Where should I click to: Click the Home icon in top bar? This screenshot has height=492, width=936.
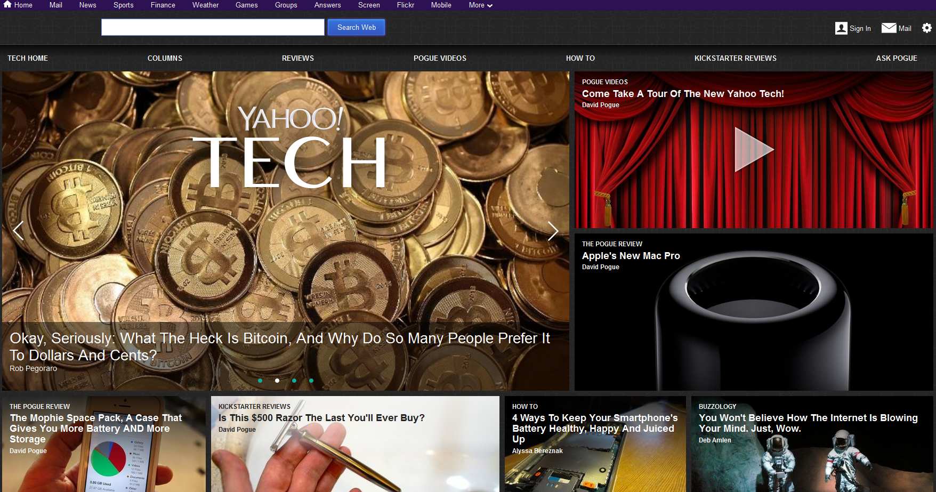tap(7, 4)
